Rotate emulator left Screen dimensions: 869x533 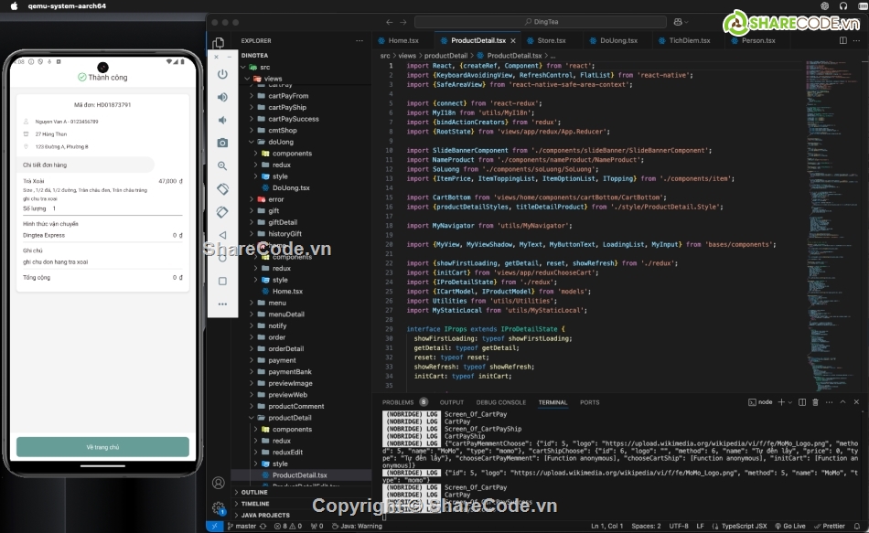[x=222, y=189]
